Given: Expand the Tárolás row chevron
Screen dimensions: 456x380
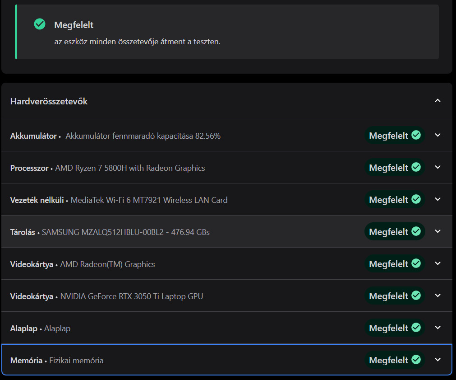Looking at the screenshot, I should click(x=438, y=231).
